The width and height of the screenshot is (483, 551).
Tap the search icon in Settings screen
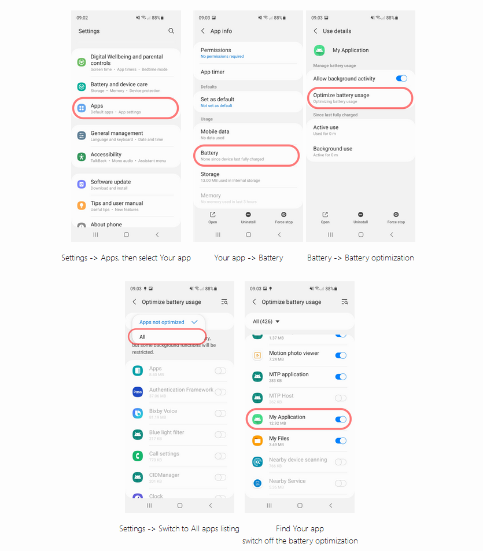(x=171, y=31)
